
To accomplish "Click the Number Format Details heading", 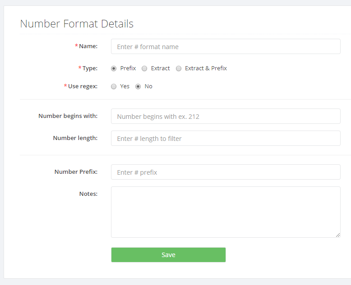I will (77, 24).
